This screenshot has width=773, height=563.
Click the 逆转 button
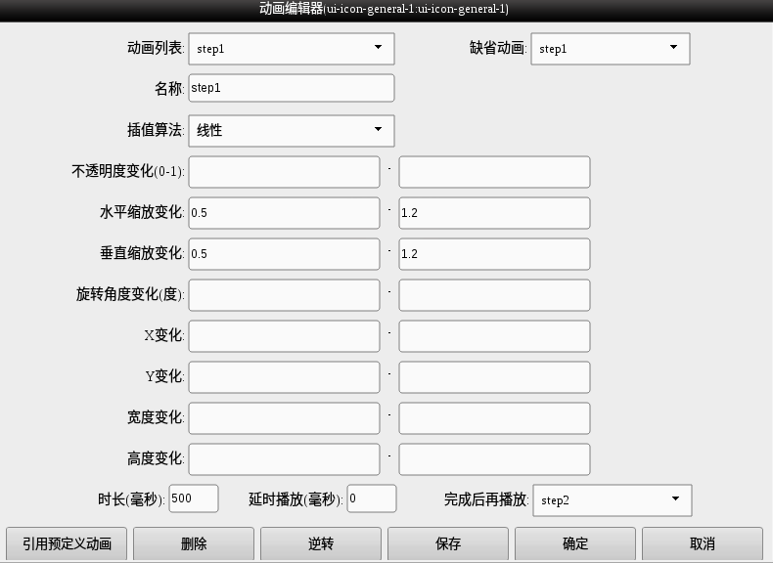(x=321, y=543)
